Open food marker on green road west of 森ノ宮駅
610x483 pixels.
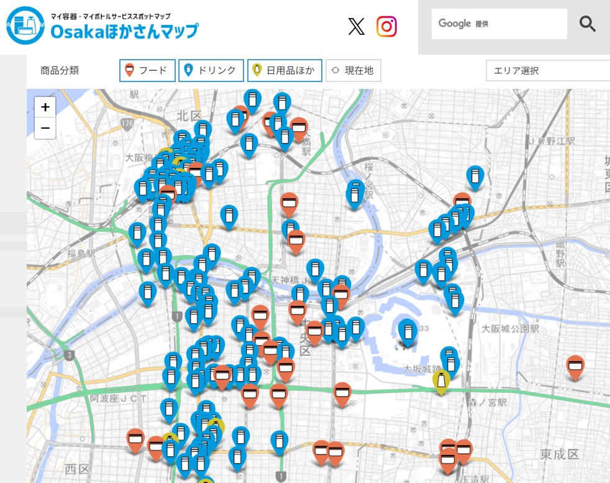click(342, 393)
